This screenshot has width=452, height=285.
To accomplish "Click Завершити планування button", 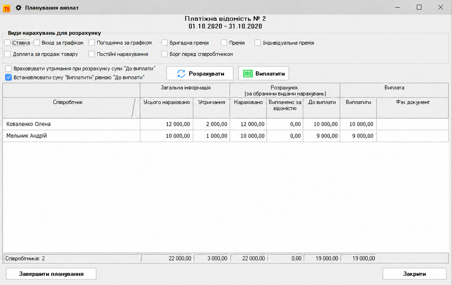I will [x=51, y=274].
